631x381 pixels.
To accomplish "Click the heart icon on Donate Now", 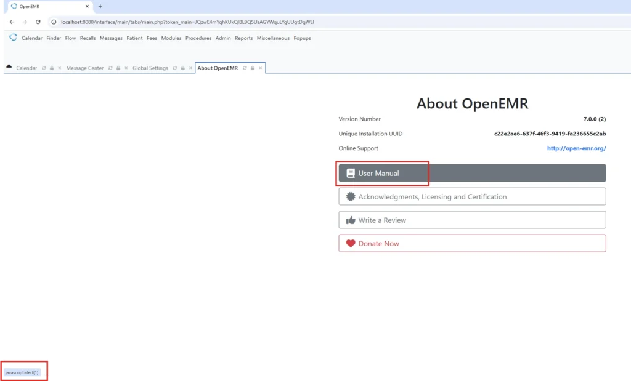I will click(351, 244).
